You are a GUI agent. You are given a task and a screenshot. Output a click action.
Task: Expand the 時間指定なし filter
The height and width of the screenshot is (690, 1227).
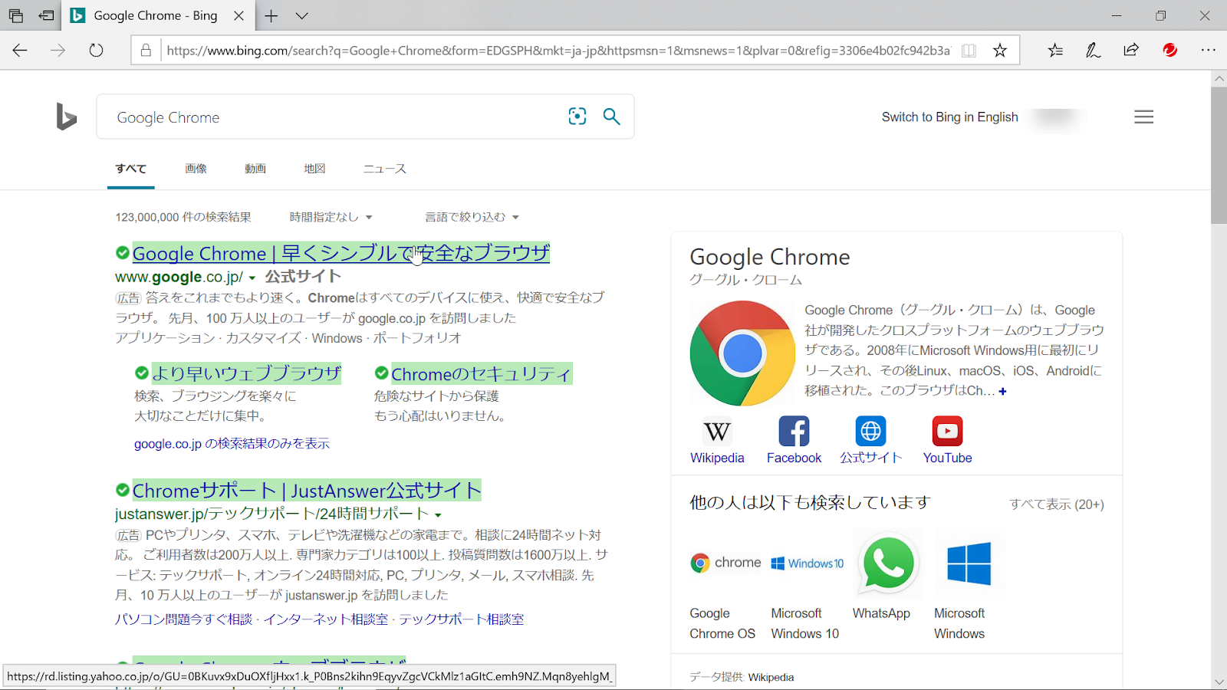[x=331, y=217]
